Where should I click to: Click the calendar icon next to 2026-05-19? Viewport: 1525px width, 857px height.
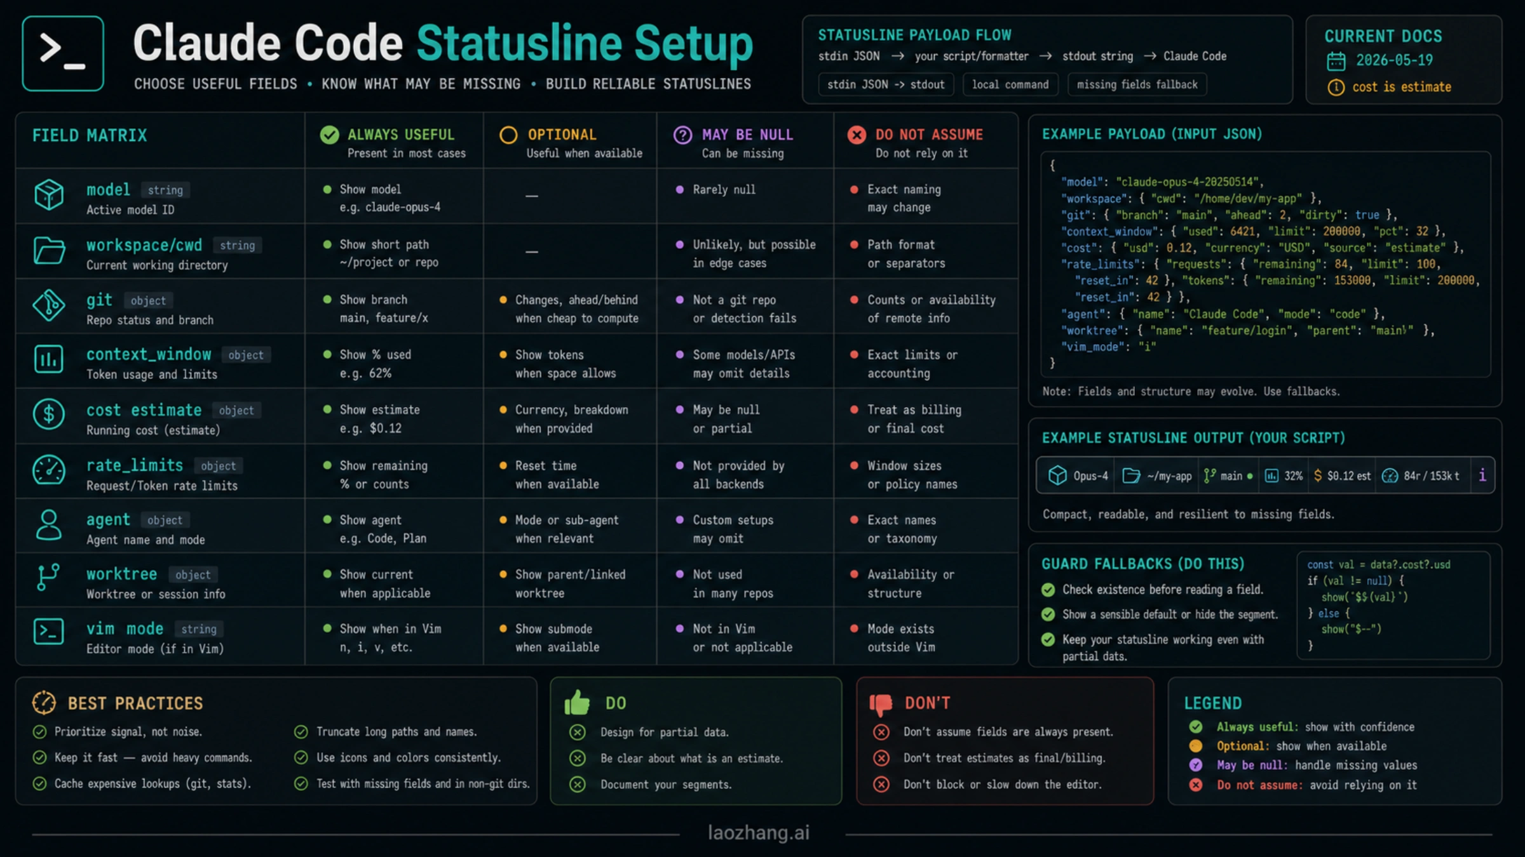pyautogui.click(x=1336, y=61)
